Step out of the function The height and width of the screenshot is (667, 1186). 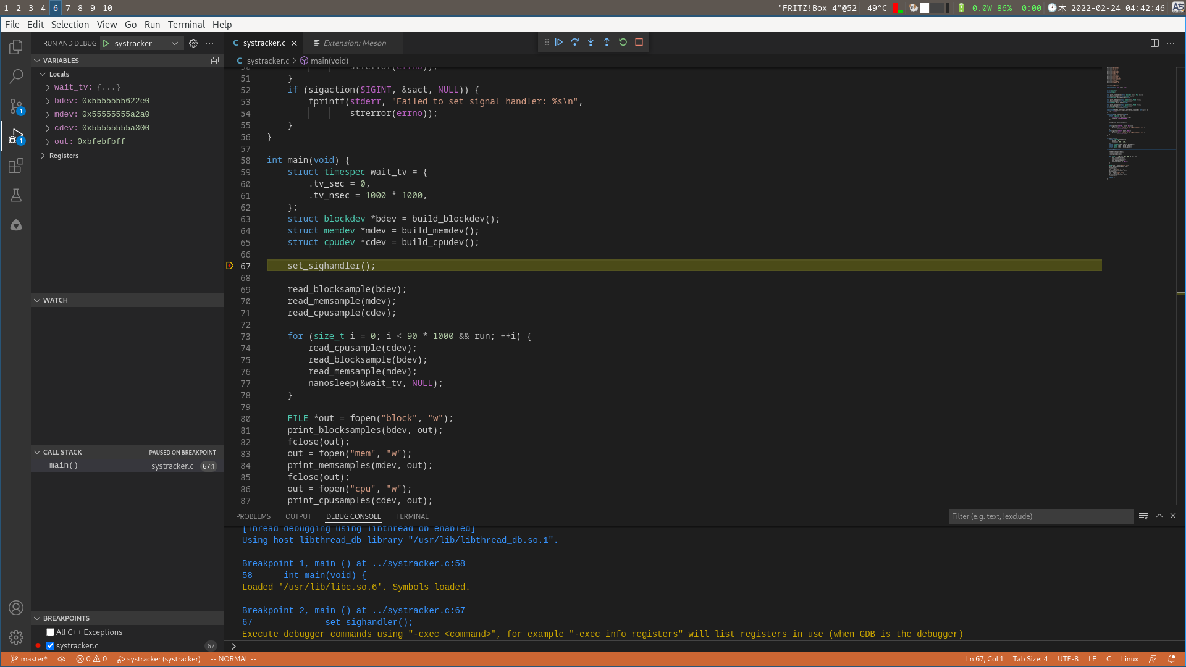pos(607,42)
